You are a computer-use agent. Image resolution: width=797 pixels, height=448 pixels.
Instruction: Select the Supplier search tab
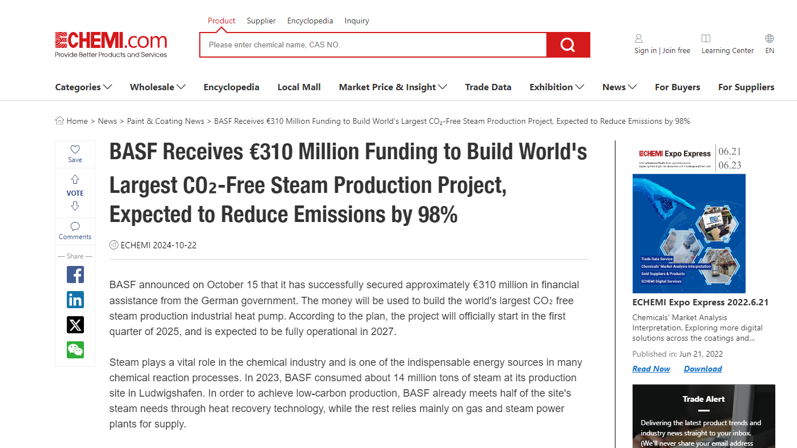261,21
